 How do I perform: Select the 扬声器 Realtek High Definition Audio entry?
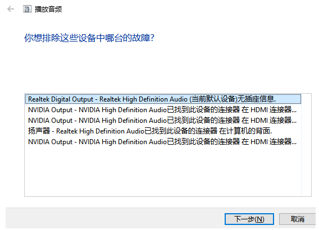163,131
